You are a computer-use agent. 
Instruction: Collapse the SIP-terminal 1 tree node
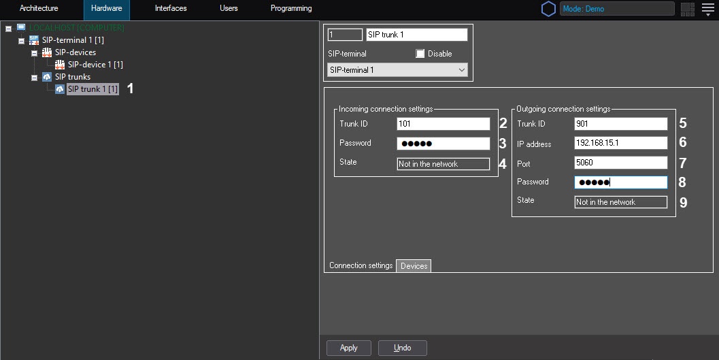pyautogui.click(x=22, y=41)
